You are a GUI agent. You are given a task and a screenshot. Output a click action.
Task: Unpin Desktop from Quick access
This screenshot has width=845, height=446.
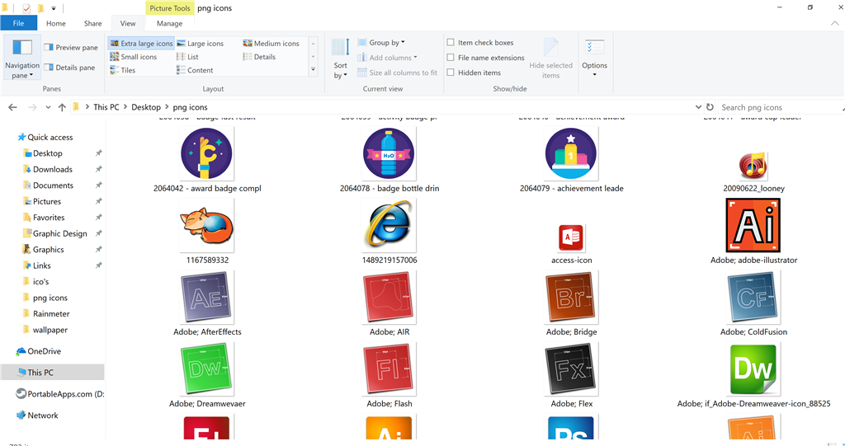pos(99,153)
